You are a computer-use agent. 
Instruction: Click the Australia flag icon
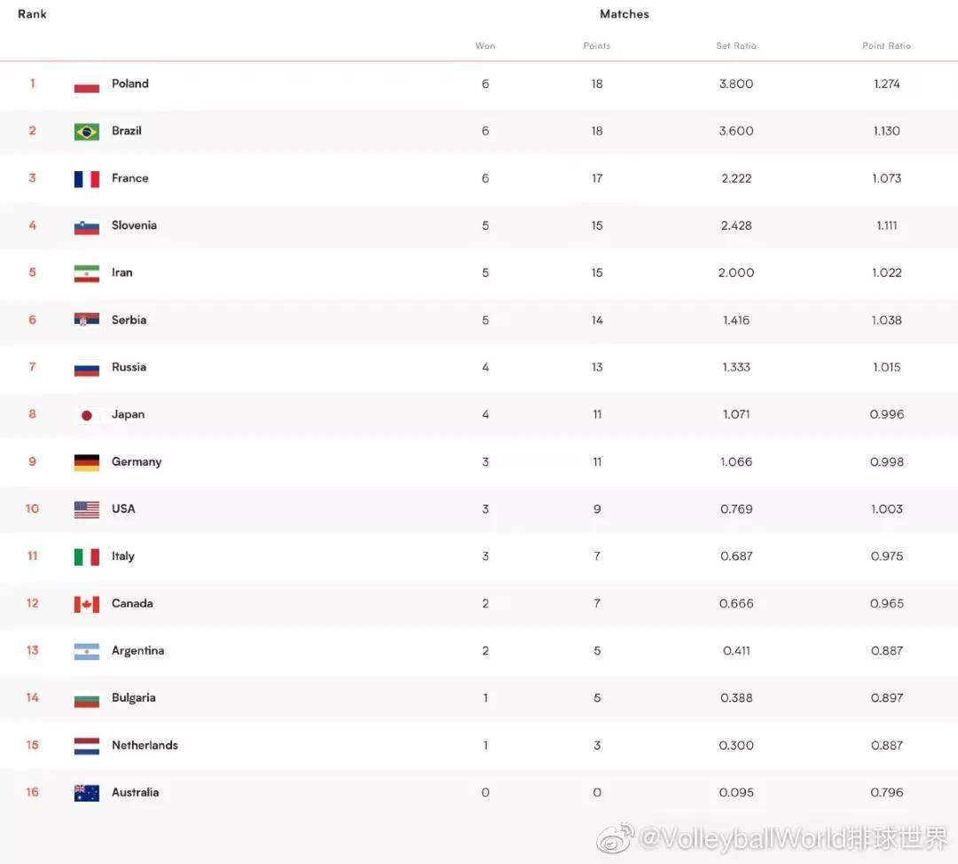[x=87, y=793]
